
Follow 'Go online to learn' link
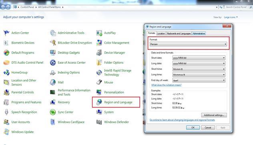pyautogui.click(x=182, y=120)
